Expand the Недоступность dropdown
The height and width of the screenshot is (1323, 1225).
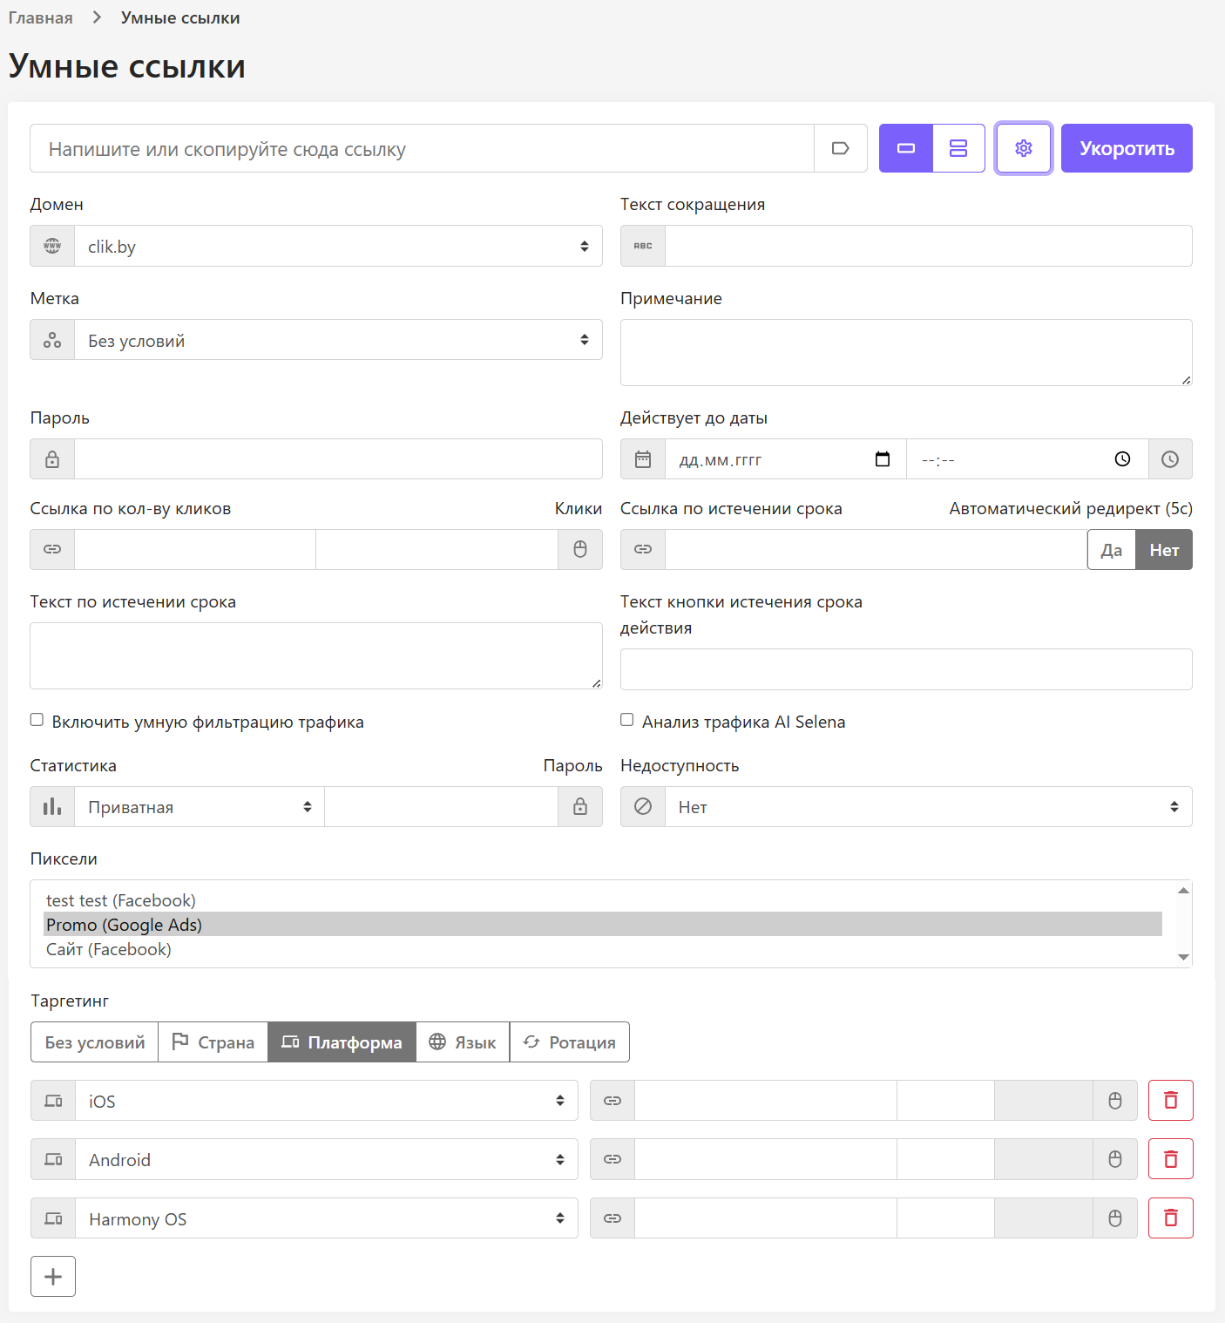[x=928, y=807]
